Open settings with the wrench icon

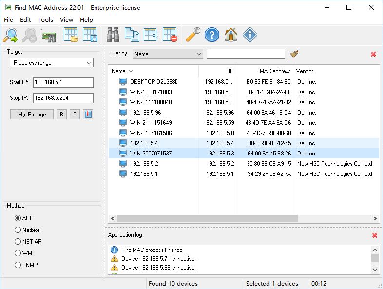[193, 35]
